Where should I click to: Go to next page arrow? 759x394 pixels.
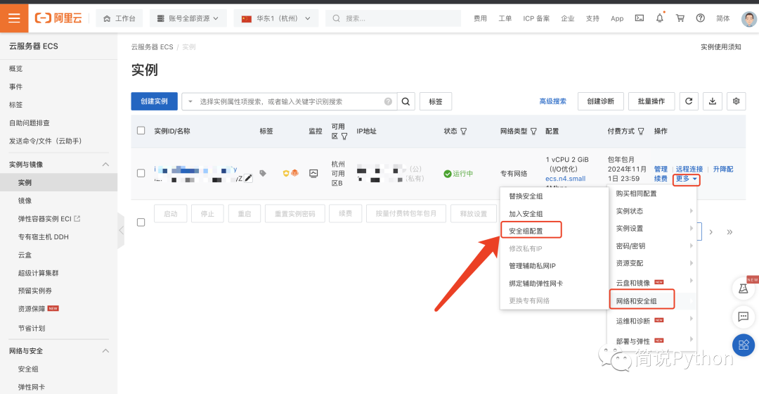coord(711,232)
